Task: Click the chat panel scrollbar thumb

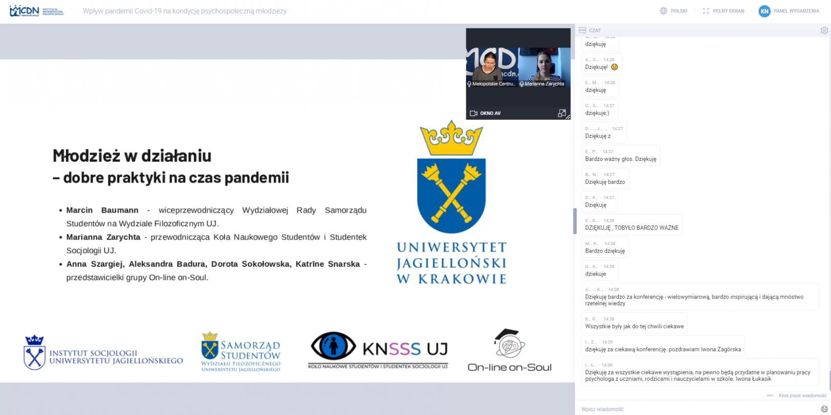Action: point(830,380)
